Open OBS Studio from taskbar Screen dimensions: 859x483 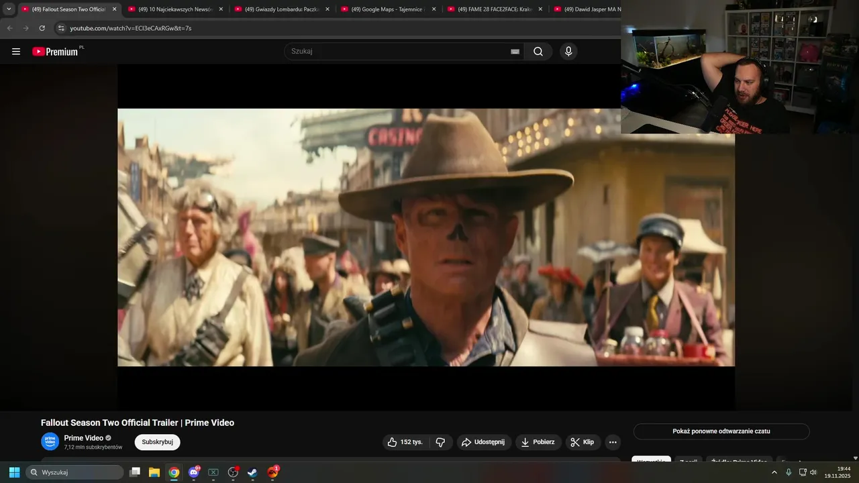click(x=233, y=472)
